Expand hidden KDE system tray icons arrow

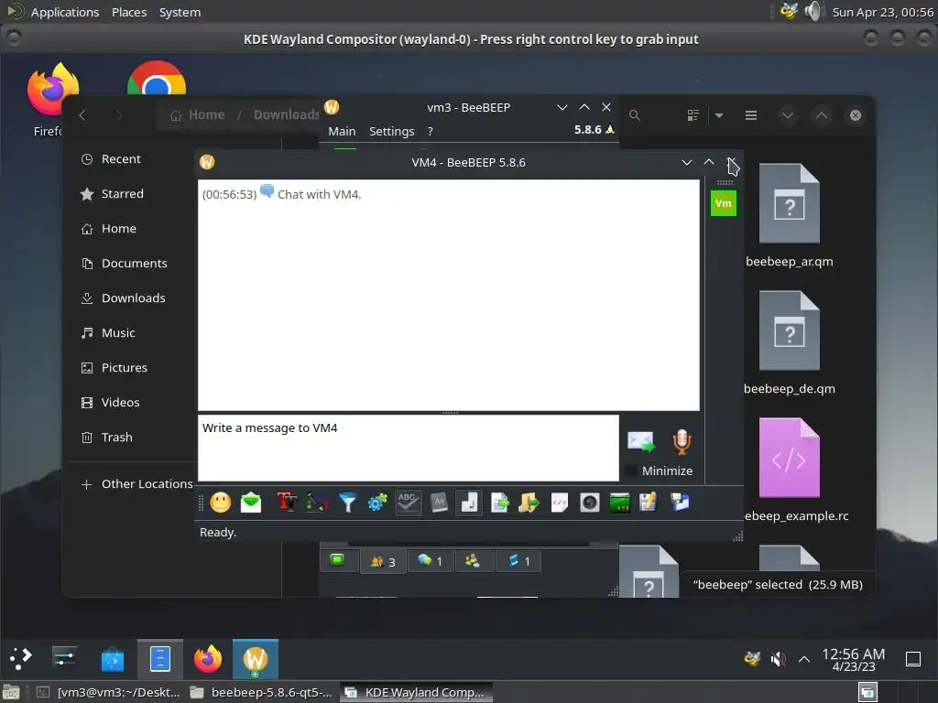(804, 659)
